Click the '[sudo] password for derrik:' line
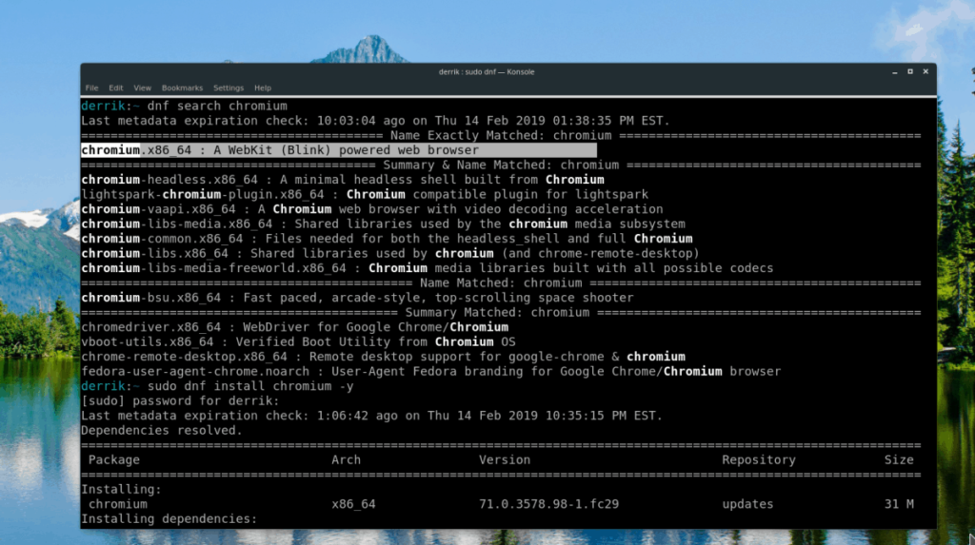This screenshot has width=975, height=545. [180, 400]
